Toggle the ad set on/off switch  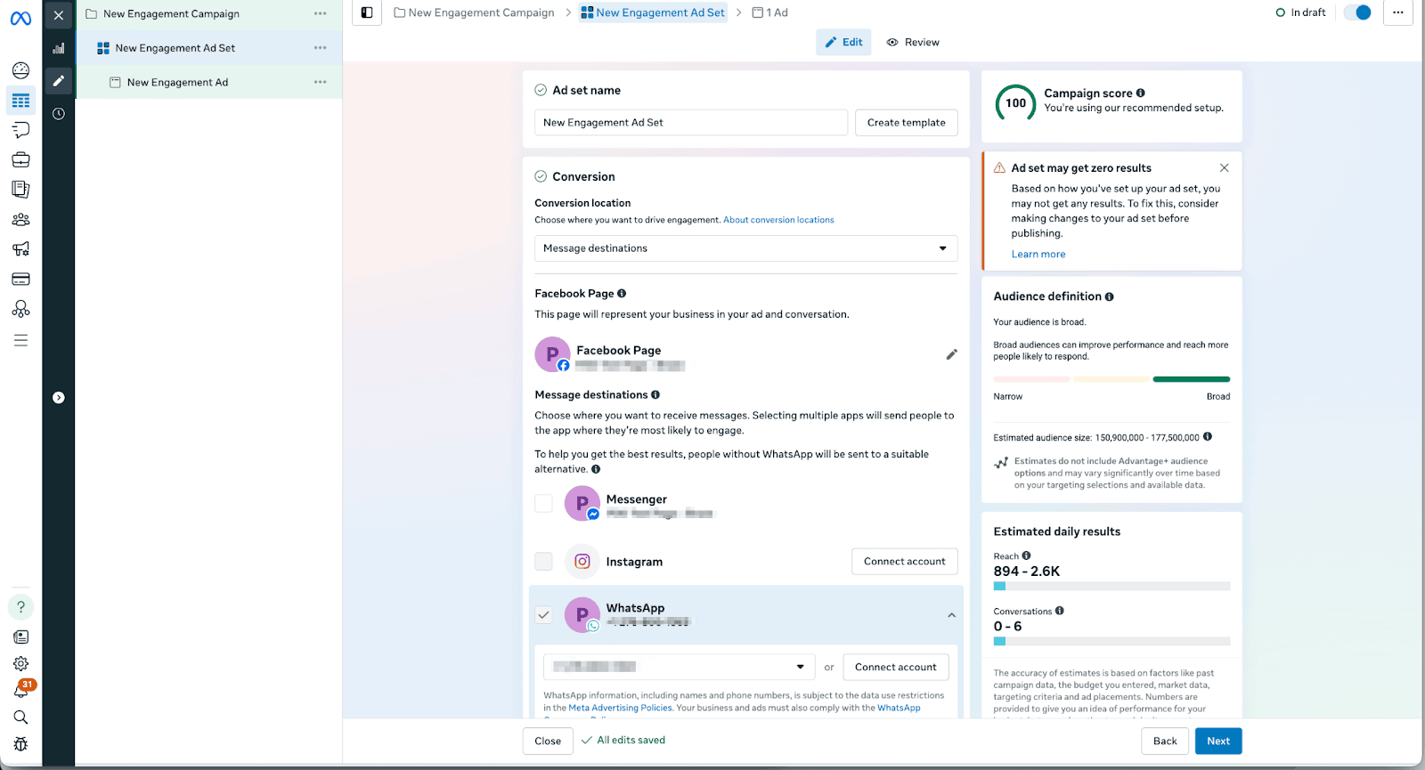coord(1357,12)
